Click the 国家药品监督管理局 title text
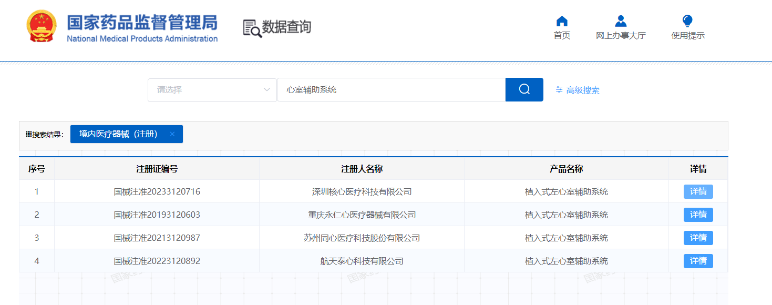772x305 pixels. tap(142, 23)
